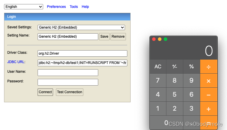Click the calculator 2 key

point(175,108)
